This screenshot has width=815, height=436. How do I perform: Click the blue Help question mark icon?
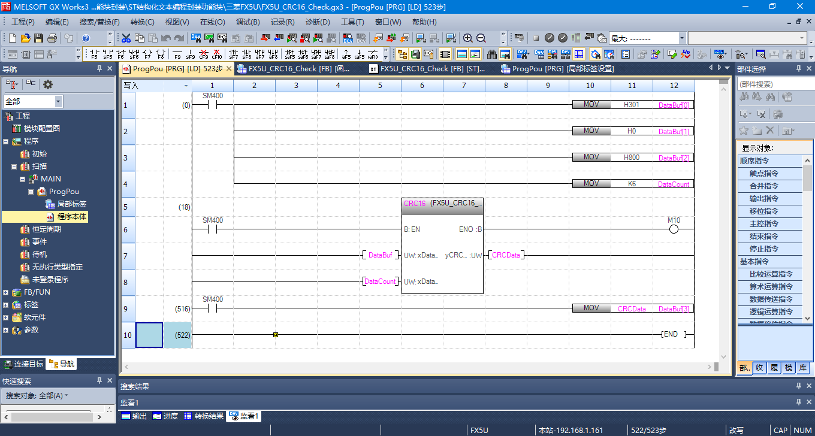pos(86,38)
